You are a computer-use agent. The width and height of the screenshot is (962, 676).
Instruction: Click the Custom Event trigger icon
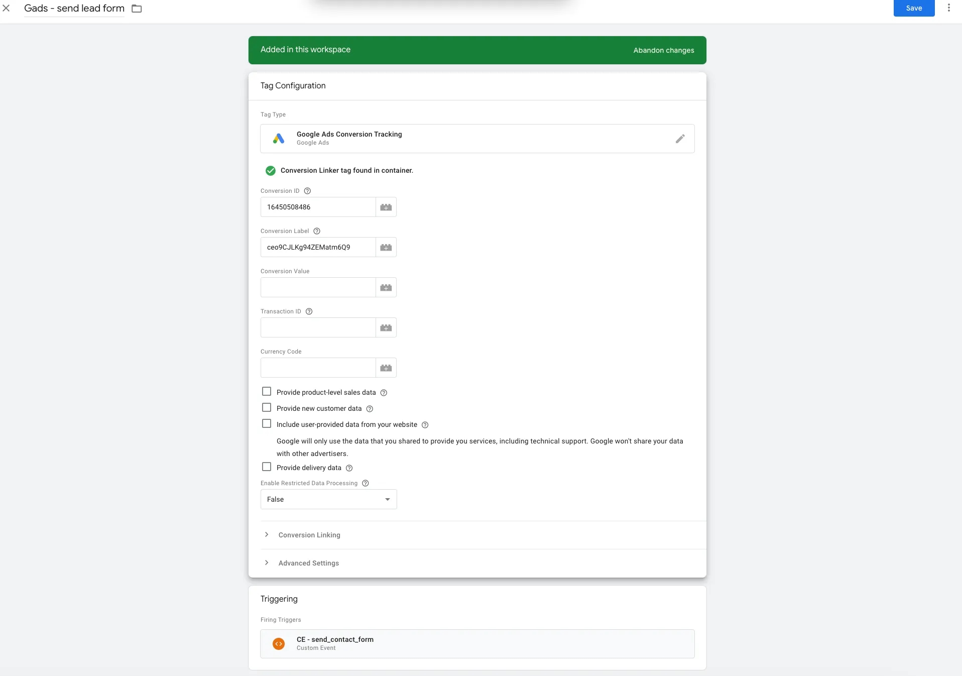click(x=279, y=643)
